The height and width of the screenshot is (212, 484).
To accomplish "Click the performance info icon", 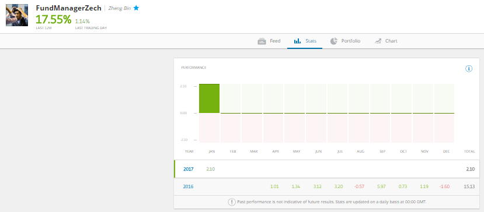I will 469,69.
